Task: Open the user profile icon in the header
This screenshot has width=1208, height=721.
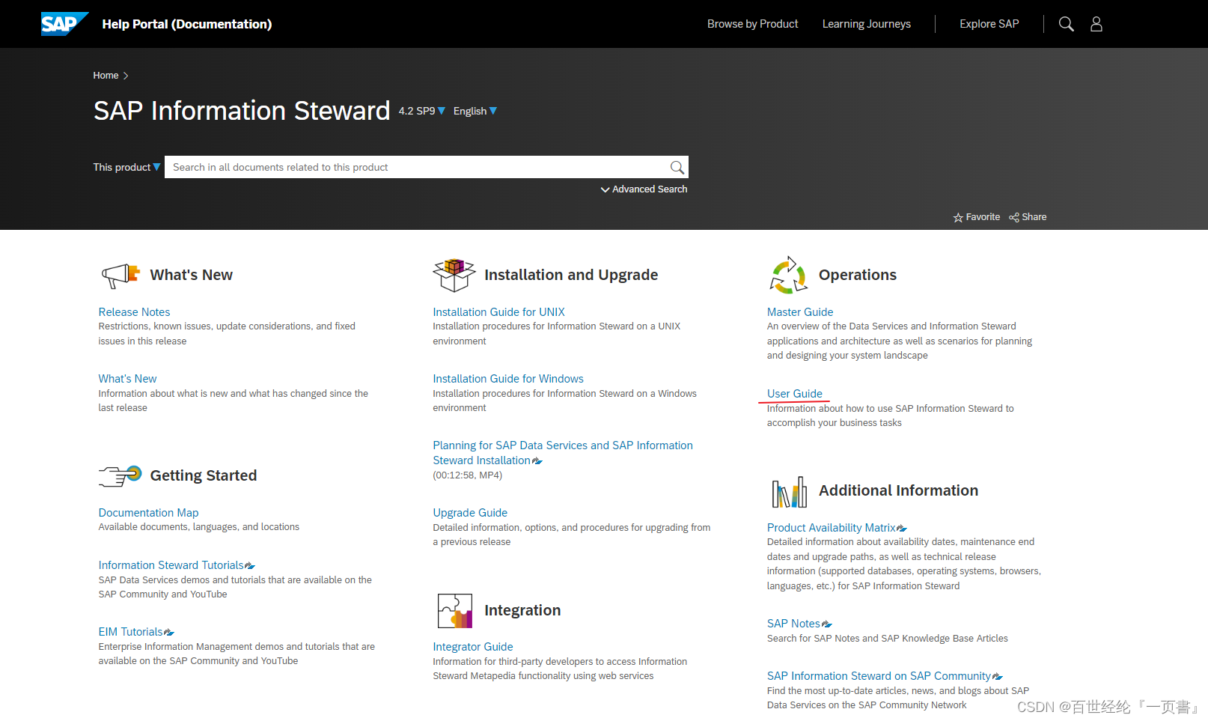Action: tap(1096, 24)
